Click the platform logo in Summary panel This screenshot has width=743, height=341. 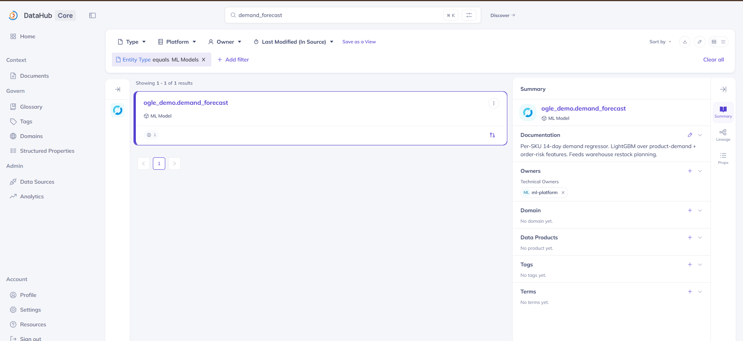pyautogui.click(x=528, y=113)
